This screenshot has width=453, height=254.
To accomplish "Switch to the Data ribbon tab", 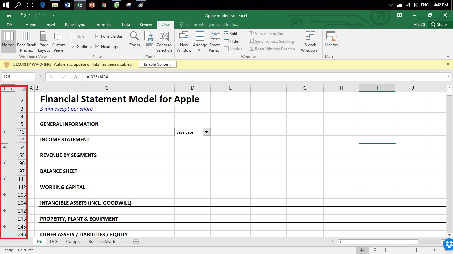I will (126, 25).
